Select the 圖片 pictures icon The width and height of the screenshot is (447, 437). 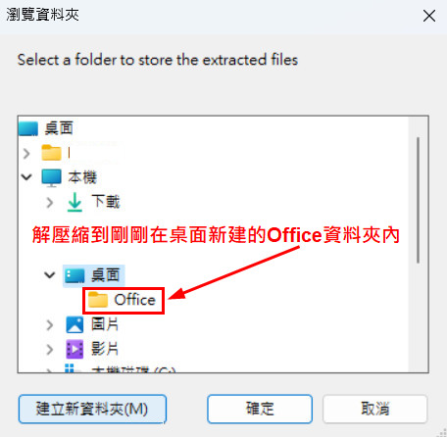click(74, 324)
